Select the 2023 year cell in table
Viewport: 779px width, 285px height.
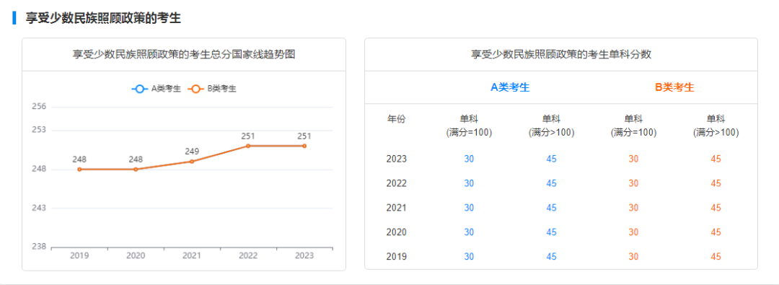(x=397, y=159)
